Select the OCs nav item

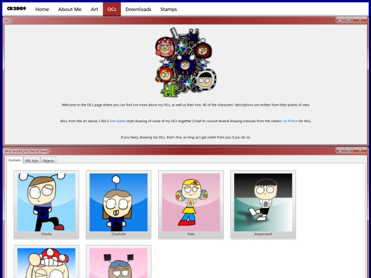click(x=112, y=9)
